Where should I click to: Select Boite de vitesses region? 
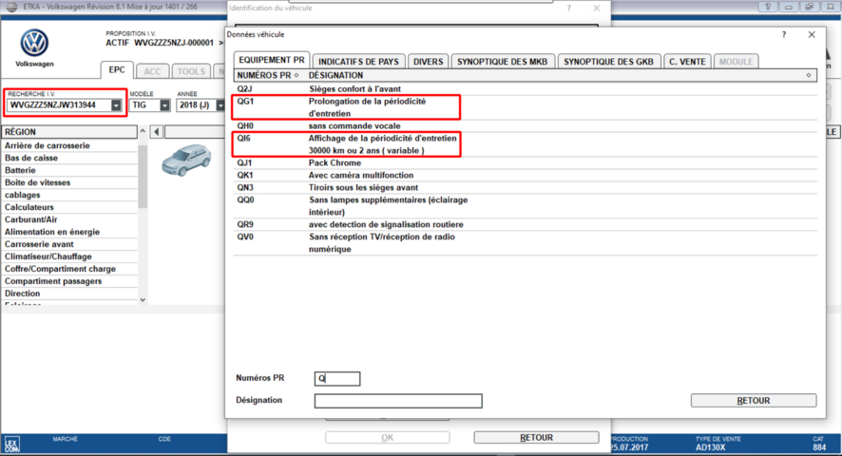[x=69, y=182]
